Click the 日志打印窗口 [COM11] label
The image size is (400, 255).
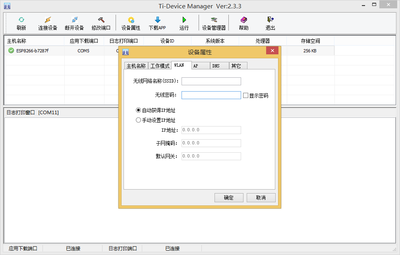pyautogui.click(x=33, y=112)
